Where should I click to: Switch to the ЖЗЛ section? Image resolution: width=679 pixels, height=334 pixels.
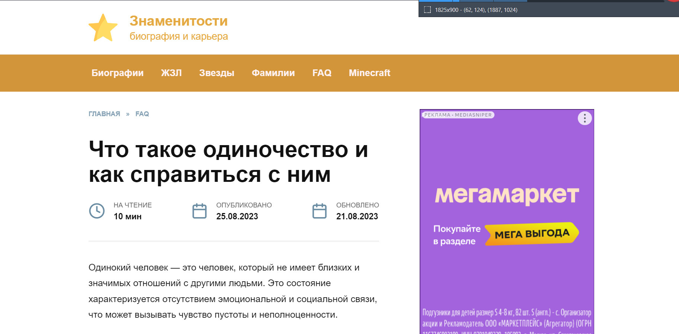point(172,73)
